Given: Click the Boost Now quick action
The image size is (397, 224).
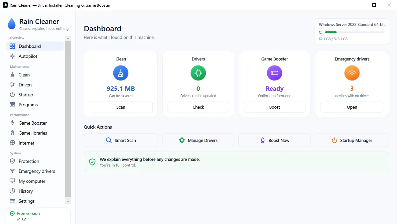Looking at the screenshot, I should tap(274, 140).
